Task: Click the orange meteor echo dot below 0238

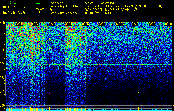Action: pyautogui.click(x=138, y=92)
